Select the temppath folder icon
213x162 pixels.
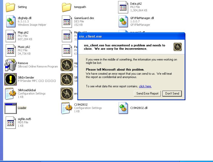coord(67,7)
